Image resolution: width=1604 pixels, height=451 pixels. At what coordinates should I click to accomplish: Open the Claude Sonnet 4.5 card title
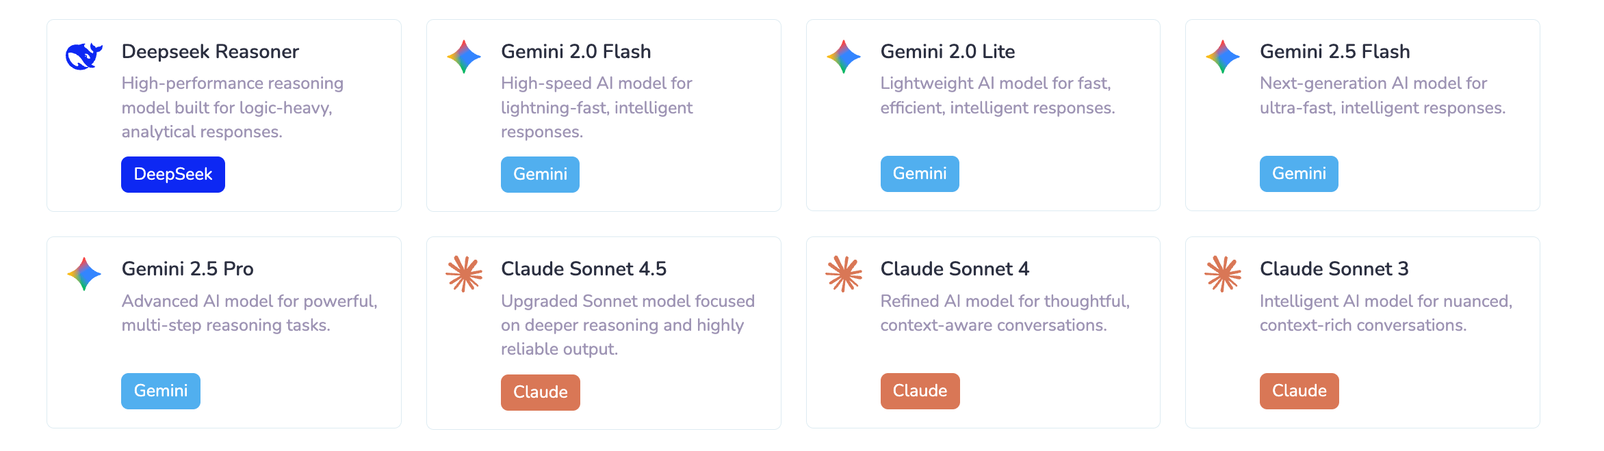(x=583, y=269)
